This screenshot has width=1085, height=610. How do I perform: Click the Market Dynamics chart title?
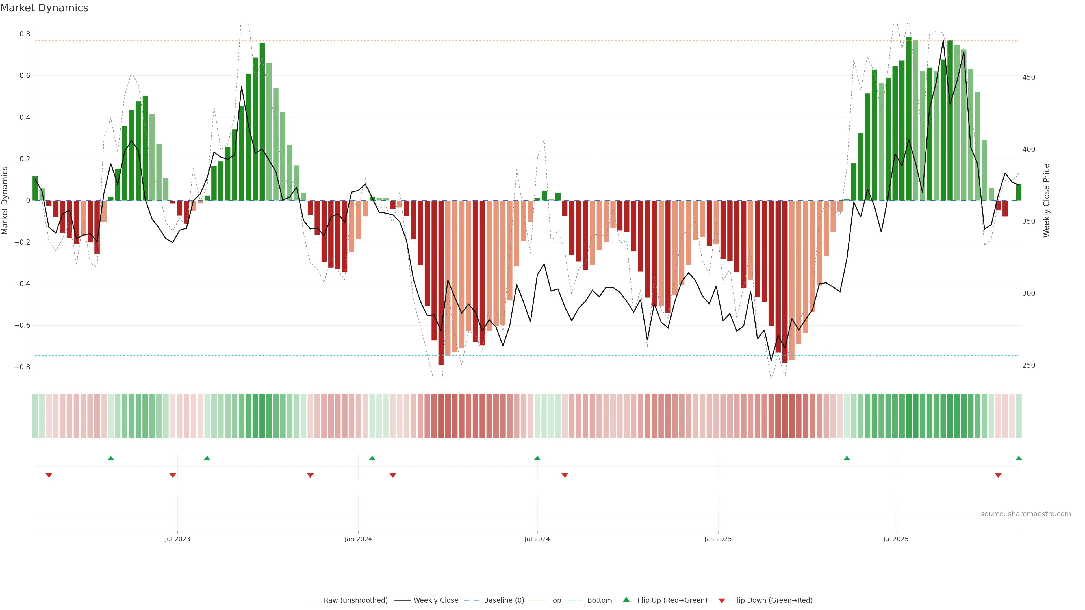point(44,8)
